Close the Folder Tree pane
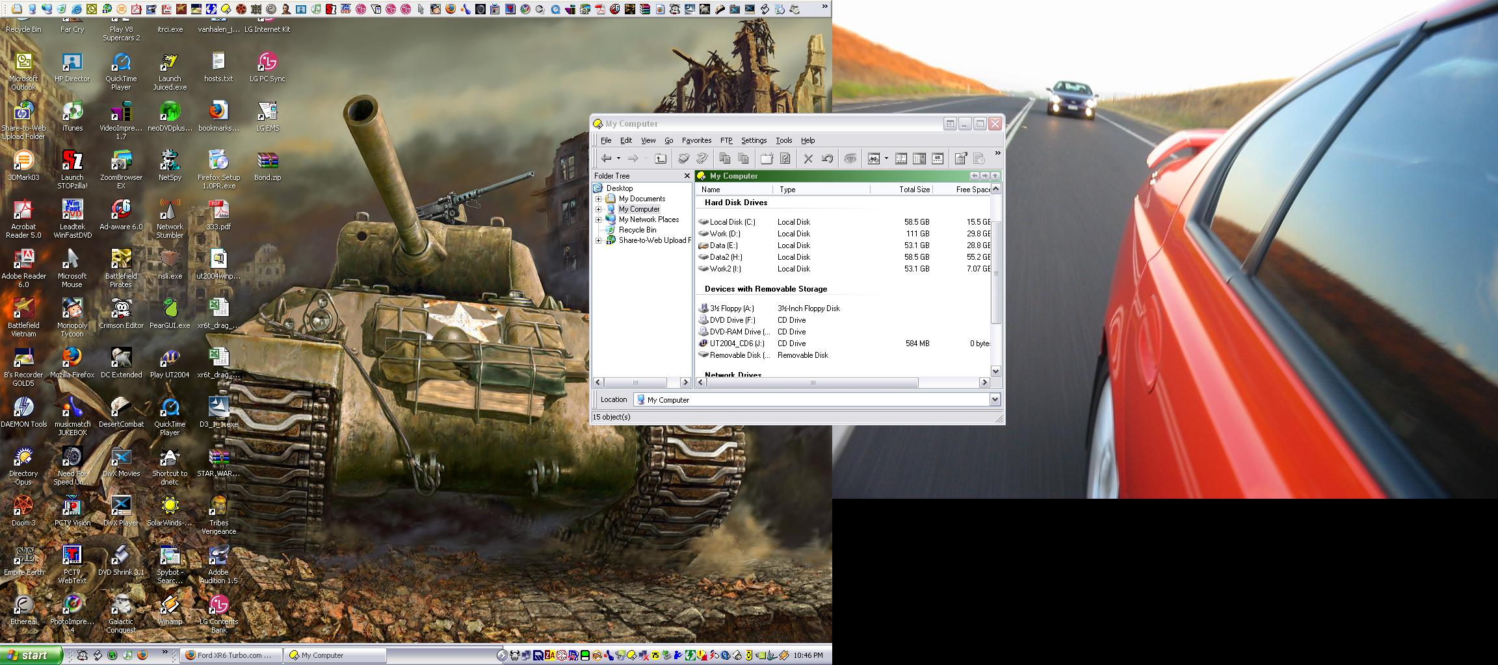 click(x=687, y=176)
